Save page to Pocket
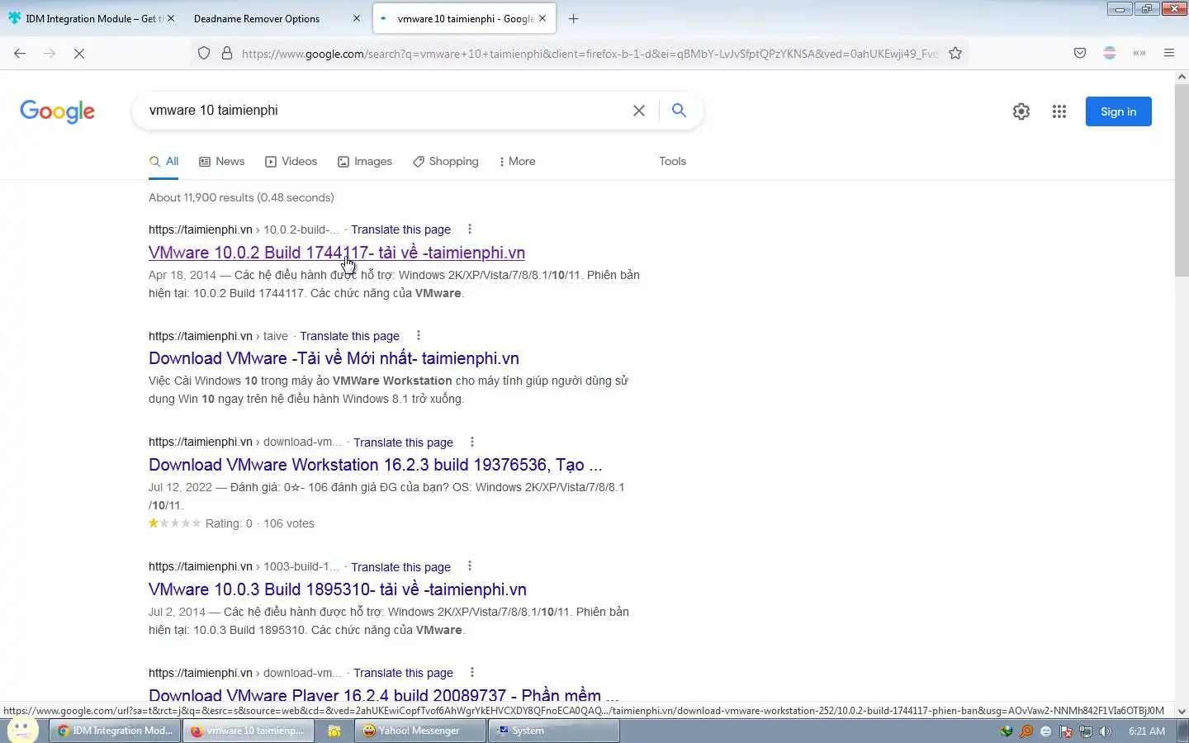Screen dimensions: 1189x743 (1080, 54)
